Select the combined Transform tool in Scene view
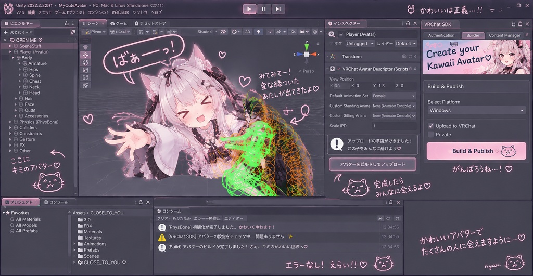This screenshot has width=533, height=276. 85,85
